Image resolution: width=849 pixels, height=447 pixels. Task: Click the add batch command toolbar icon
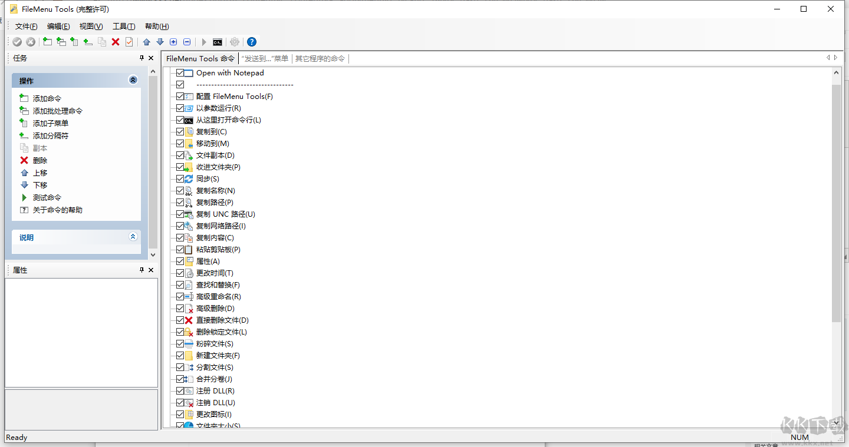point(61,42)
